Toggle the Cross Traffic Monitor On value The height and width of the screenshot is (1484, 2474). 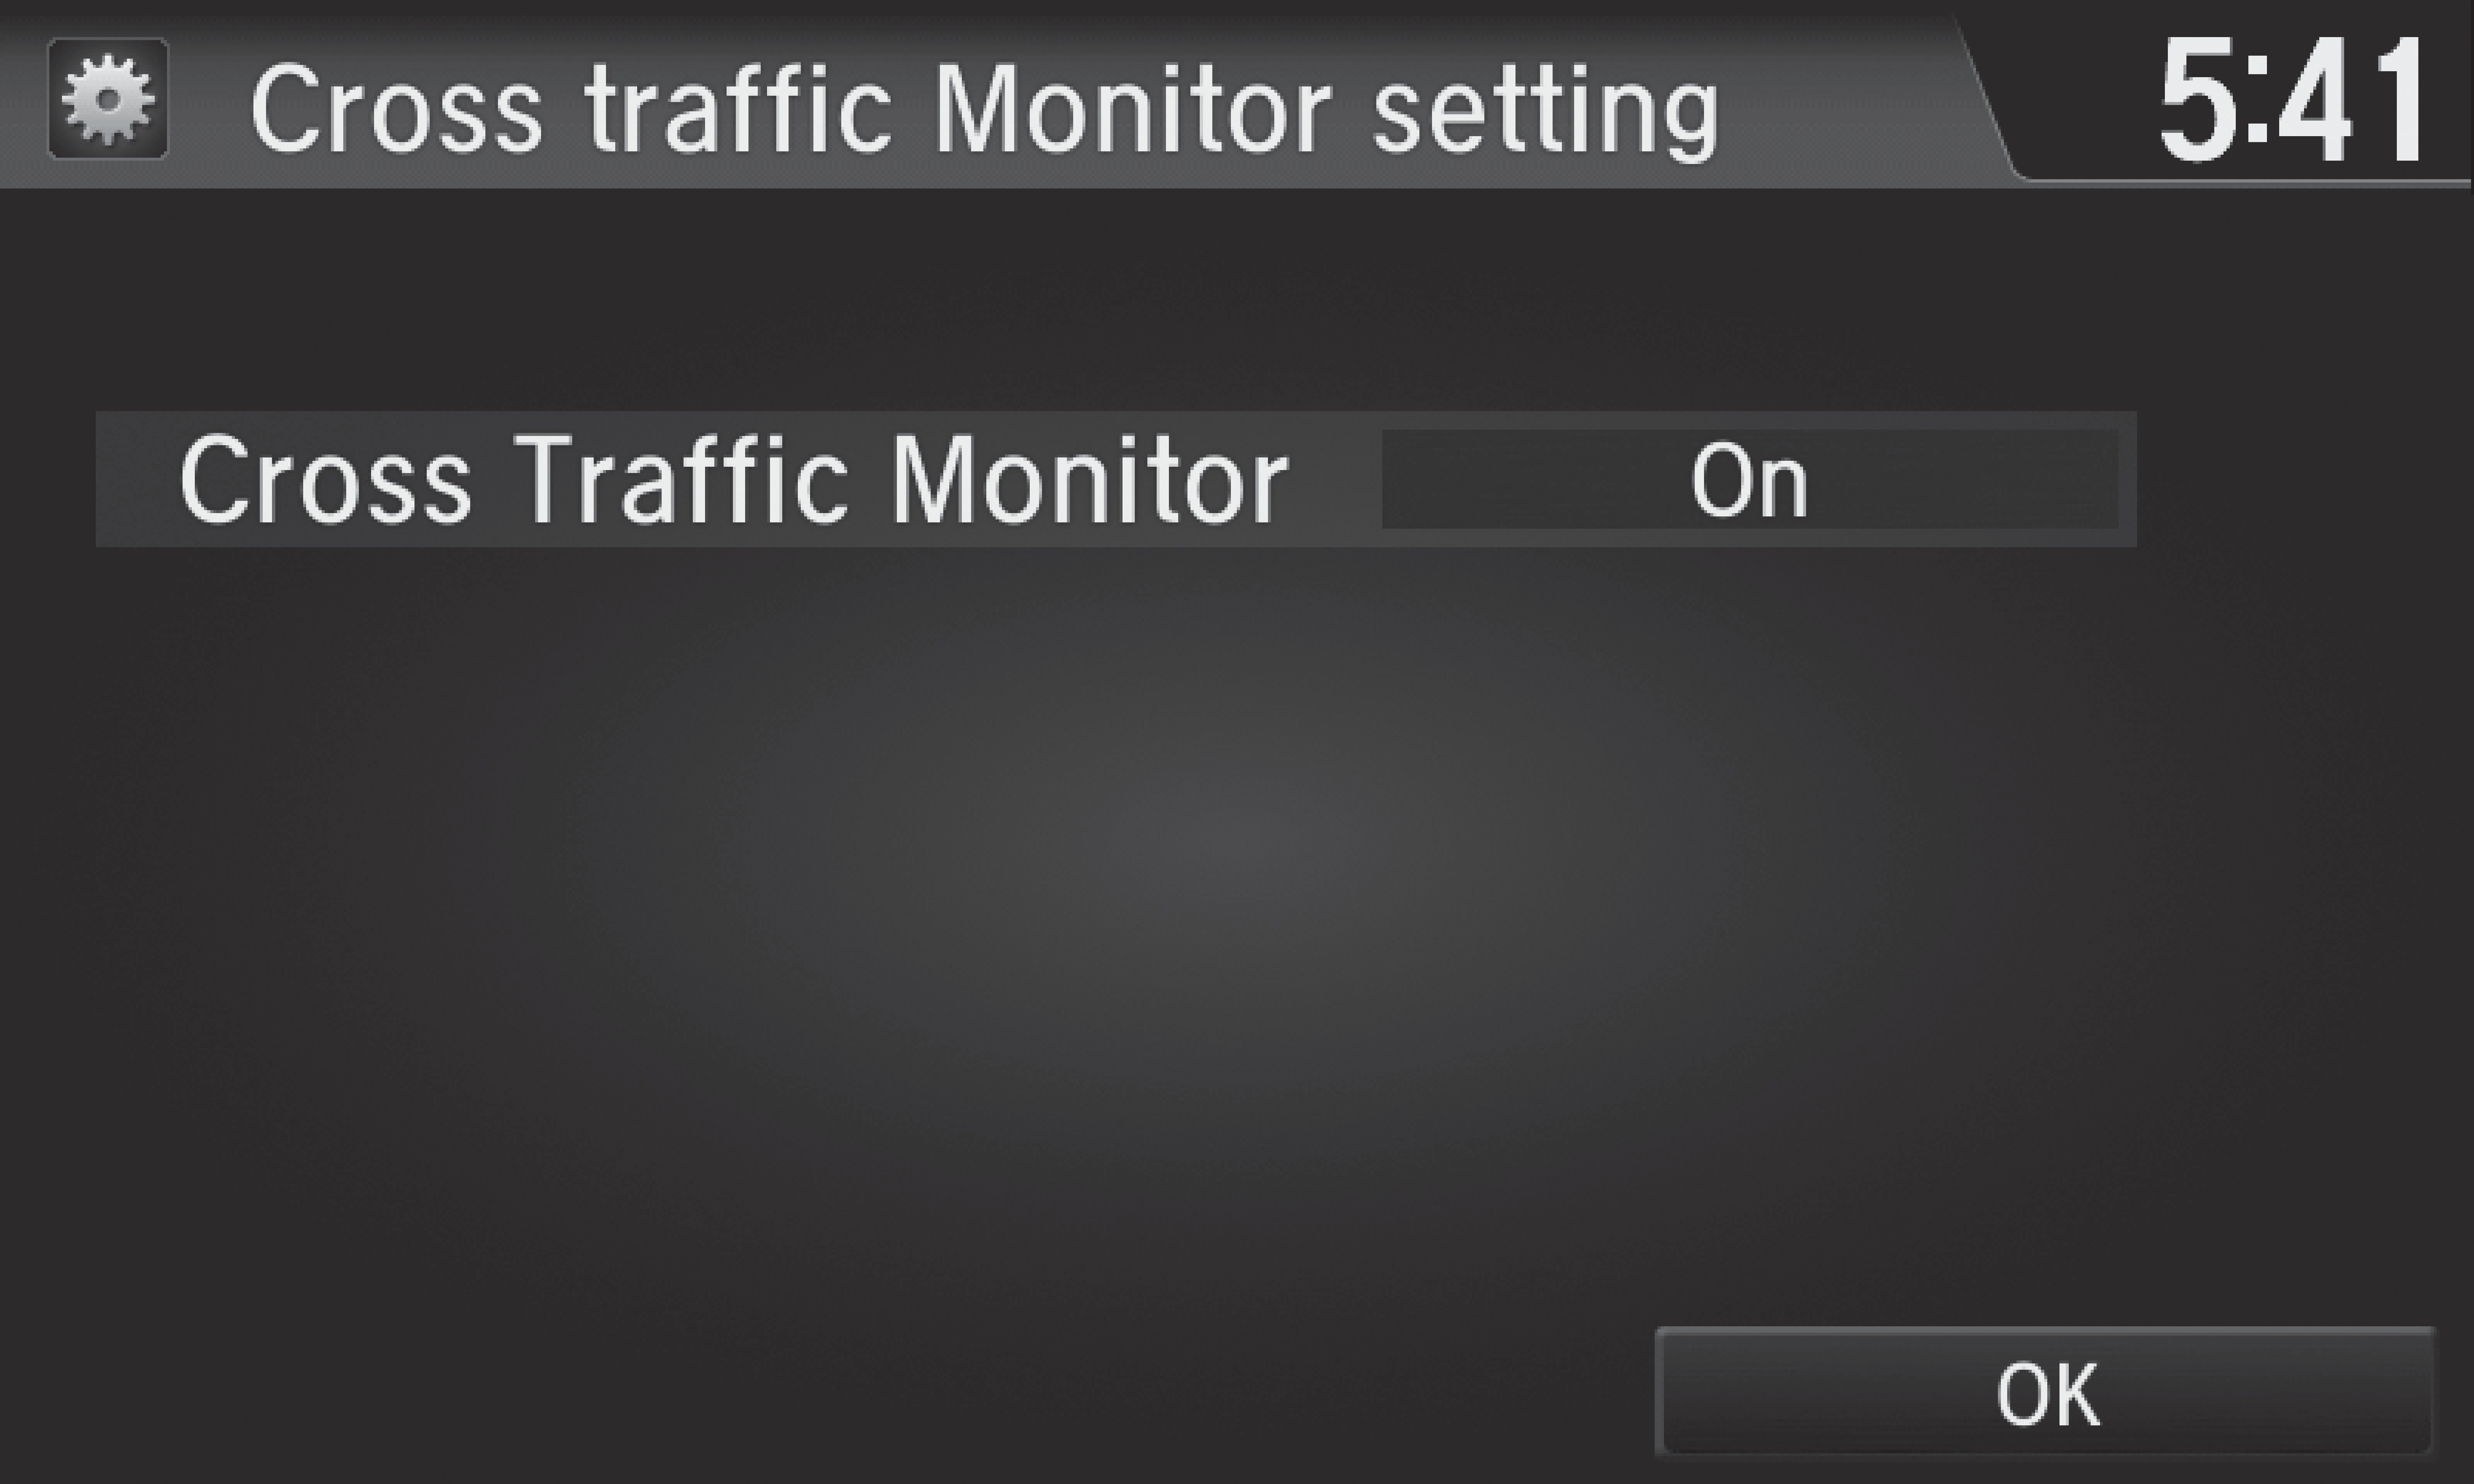click(x=1749, y=479)
